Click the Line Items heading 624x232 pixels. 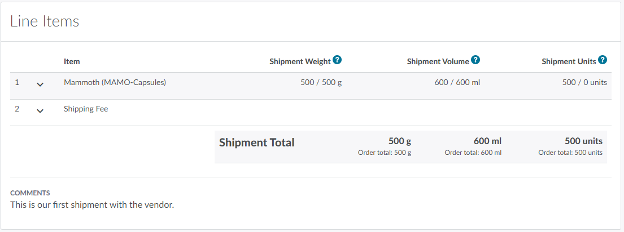[x=45, y=21]
